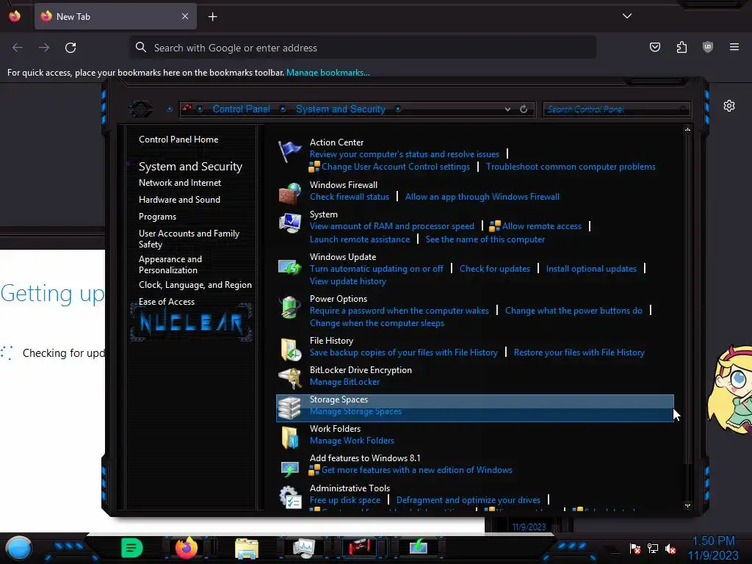752x564 pixels.
Task: Click View amount of RAM and processor speed
Action: coord(392,226)
